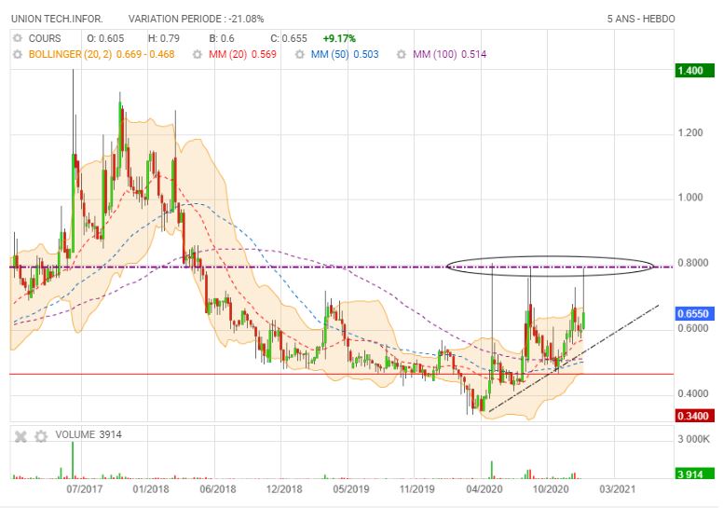The height and width of the screenshot is (508, 723).
Task: Open MM (20) settings gear
Action: [x=198, y=54]
